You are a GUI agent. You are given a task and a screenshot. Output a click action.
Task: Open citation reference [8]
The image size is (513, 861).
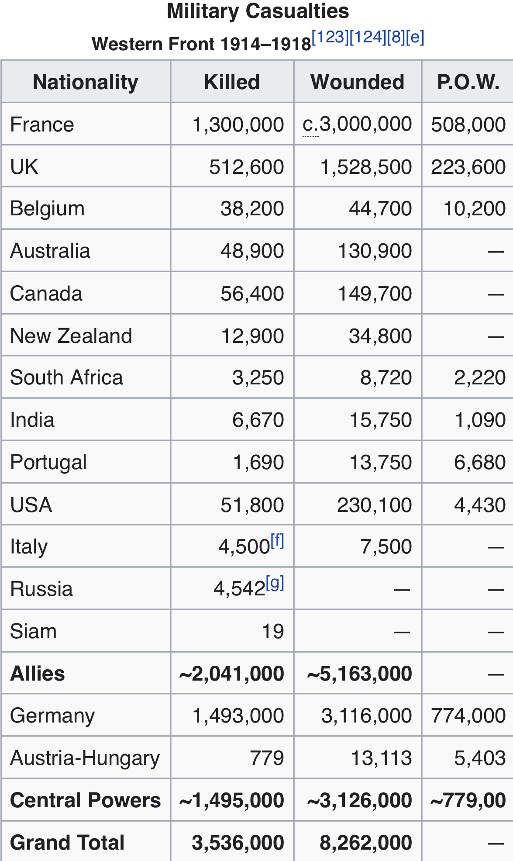click(396, 37)
